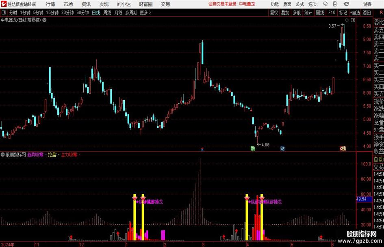This screenshot has height=247, width=384.
Task: Switch to 15分钟 period
Action: [x=52, y=13]
